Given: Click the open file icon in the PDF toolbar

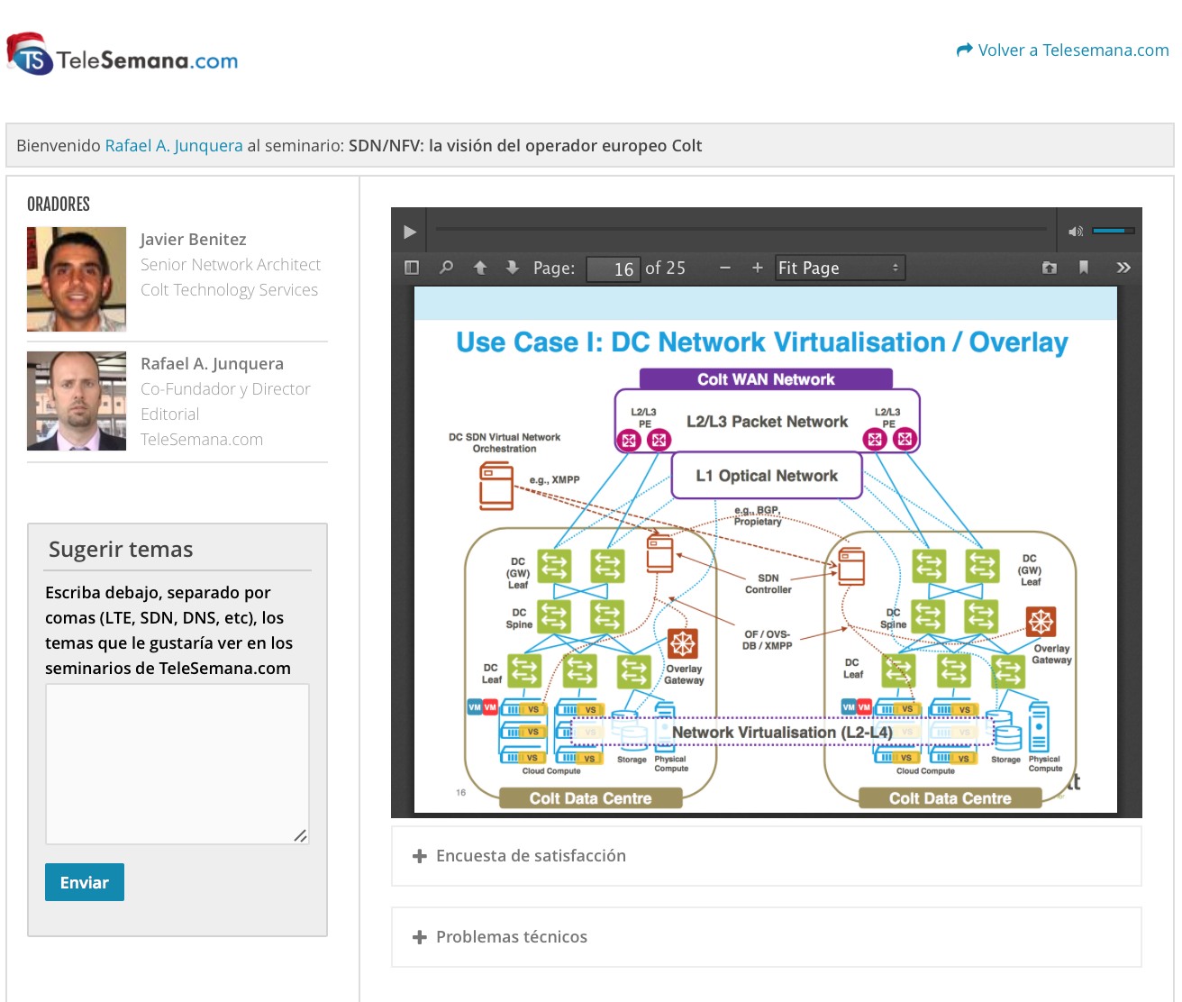Looking at the screenshot, I should point(1050,268).
